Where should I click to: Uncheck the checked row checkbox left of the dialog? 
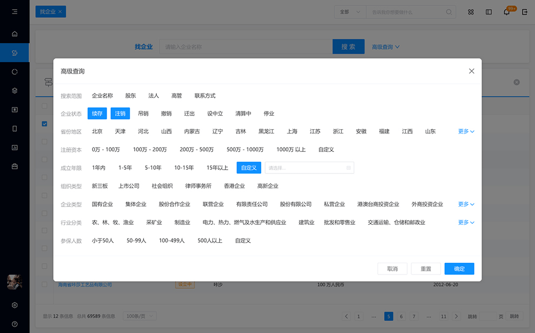coord(44,124)
